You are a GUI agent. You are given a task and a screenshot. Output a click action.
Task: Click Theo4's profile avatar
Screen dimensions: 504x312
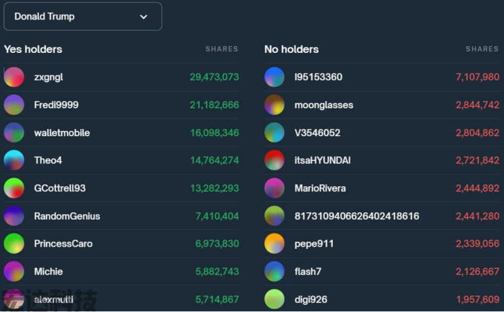tap(14, 161)
